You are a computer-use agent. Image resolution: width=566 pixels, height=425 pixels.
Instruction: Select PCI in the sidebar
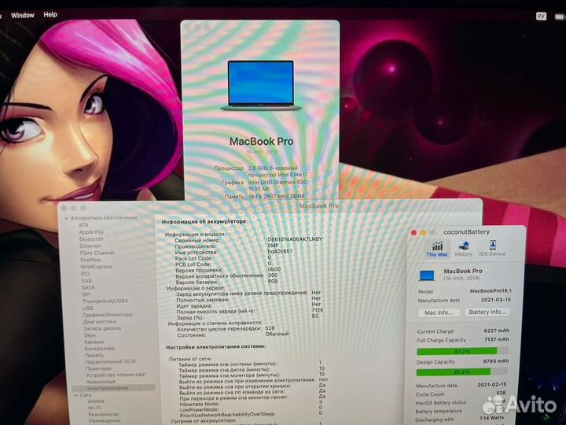point(85,274)
